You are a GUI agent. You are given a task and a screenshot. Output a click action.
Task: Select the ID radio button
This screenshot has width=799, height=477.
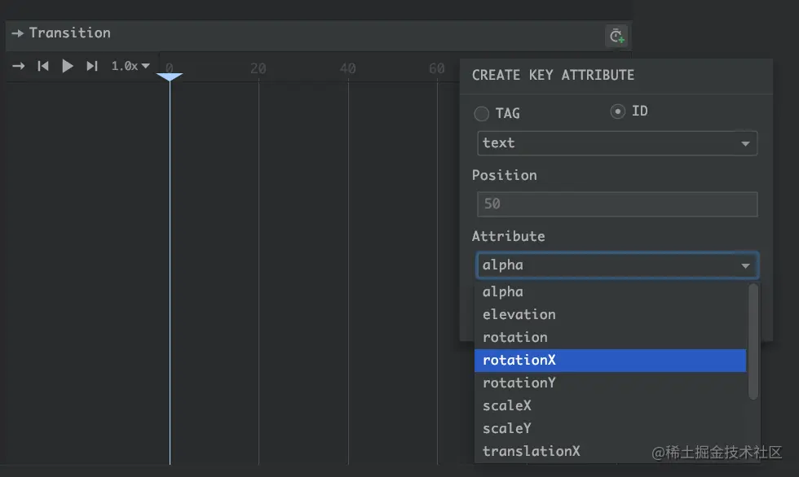coord(618,112)
